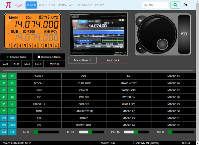Switch mode to FM
This screenshot has height=145, width=199.
click(x=12, y=132)
